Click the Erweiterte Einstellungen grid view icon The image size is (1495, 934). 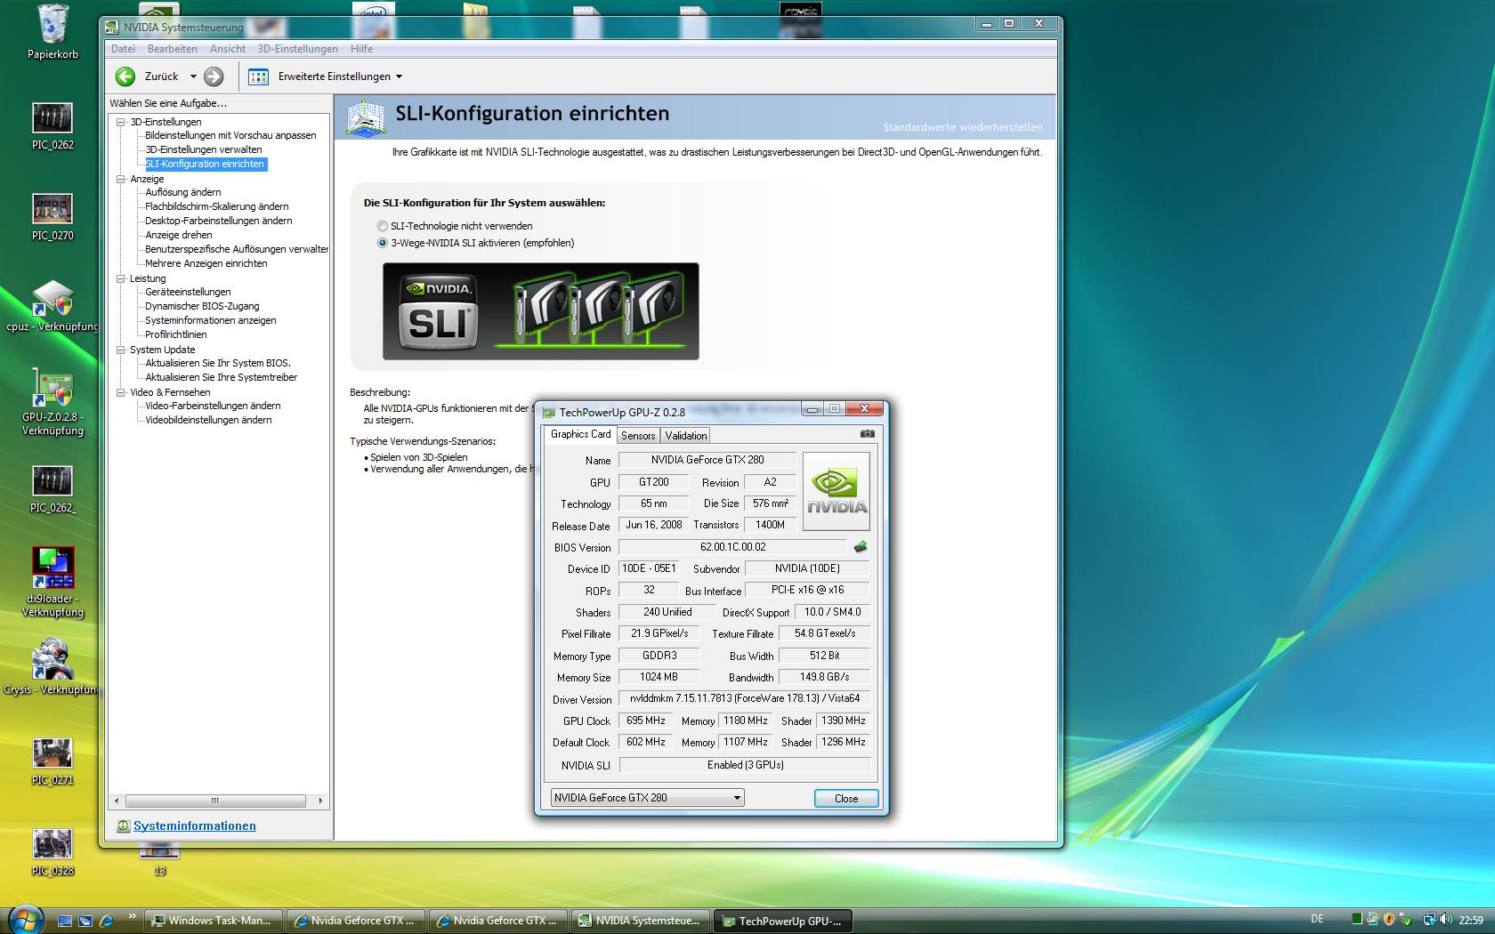(x=258, y=76)
